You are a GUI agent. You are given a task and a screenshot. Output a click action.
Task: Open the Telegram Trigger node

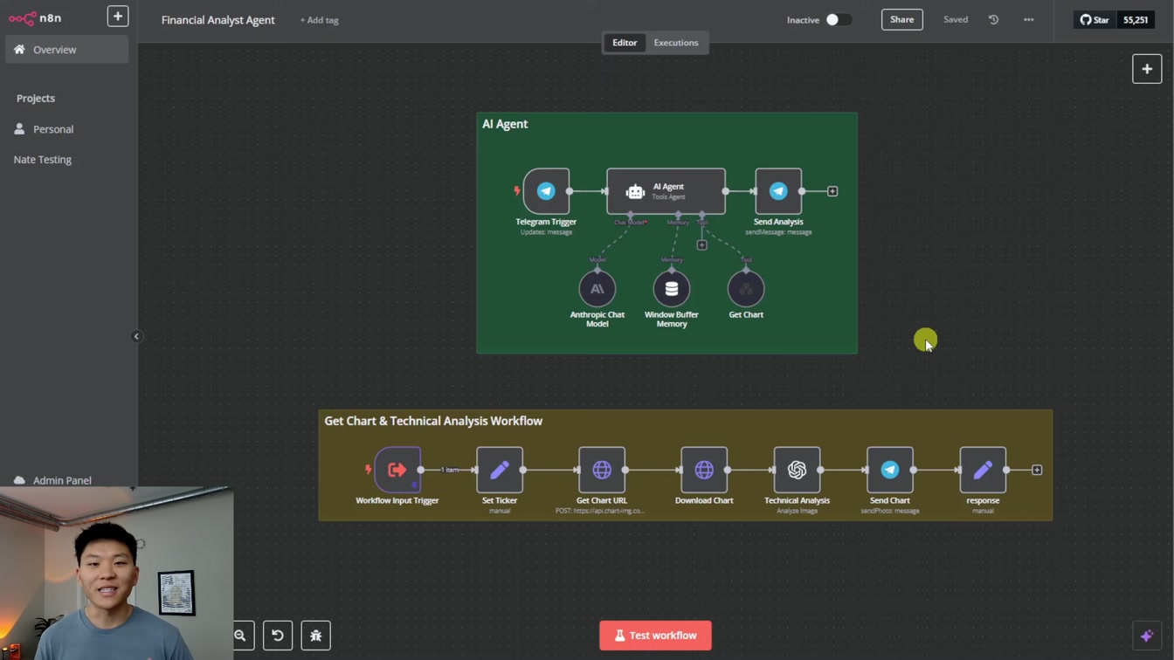(x=546, y=191)
